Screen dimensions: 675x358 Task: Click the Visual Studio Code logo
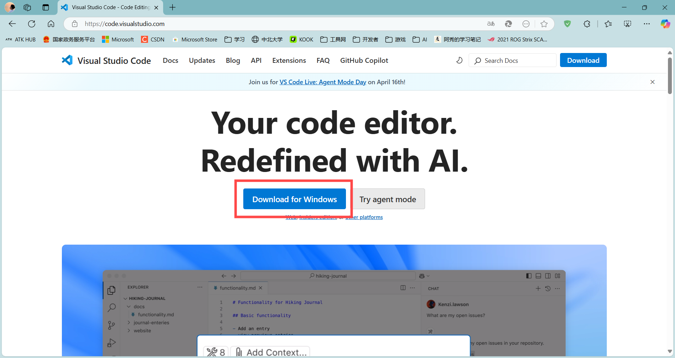67,60
